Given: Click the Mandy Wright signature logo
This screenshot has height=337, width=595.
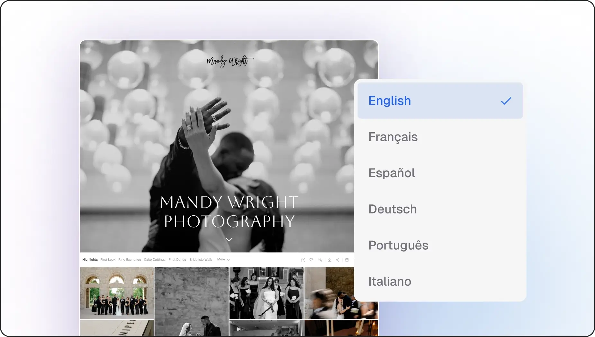Looking at the screenshot, I should 230,61.
